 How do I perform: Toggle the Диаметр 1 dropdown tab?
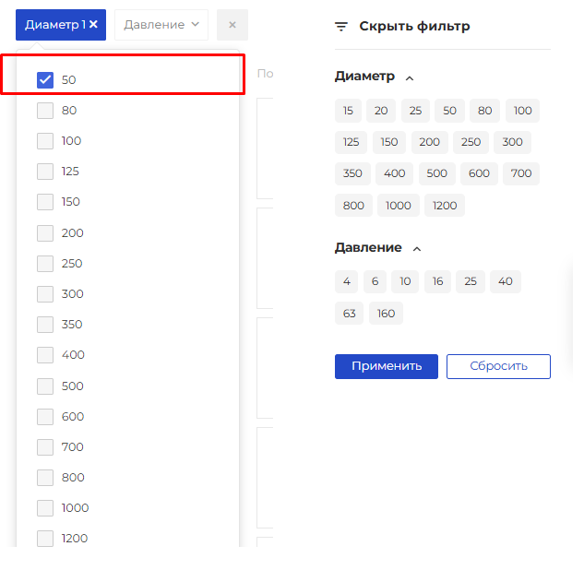pyautogui.click(x=54, y=25)
